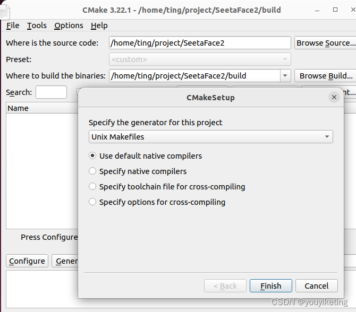This screenshot has height=312, width=356.
Task: Click the Configure button
Action: coord(27,261)
